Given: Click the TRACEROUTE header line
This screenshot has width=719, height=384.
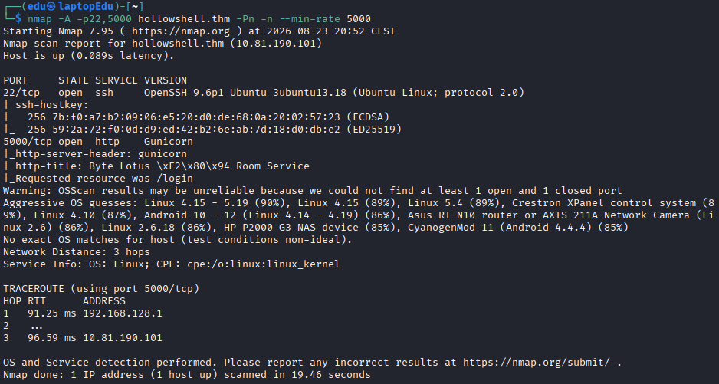Looking at the screenshot, I should (x=101, y=289).
